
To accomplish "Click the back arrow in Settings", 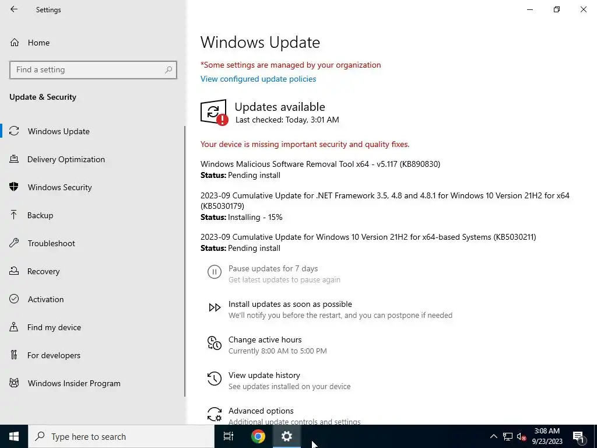I will tap(14, 9).
